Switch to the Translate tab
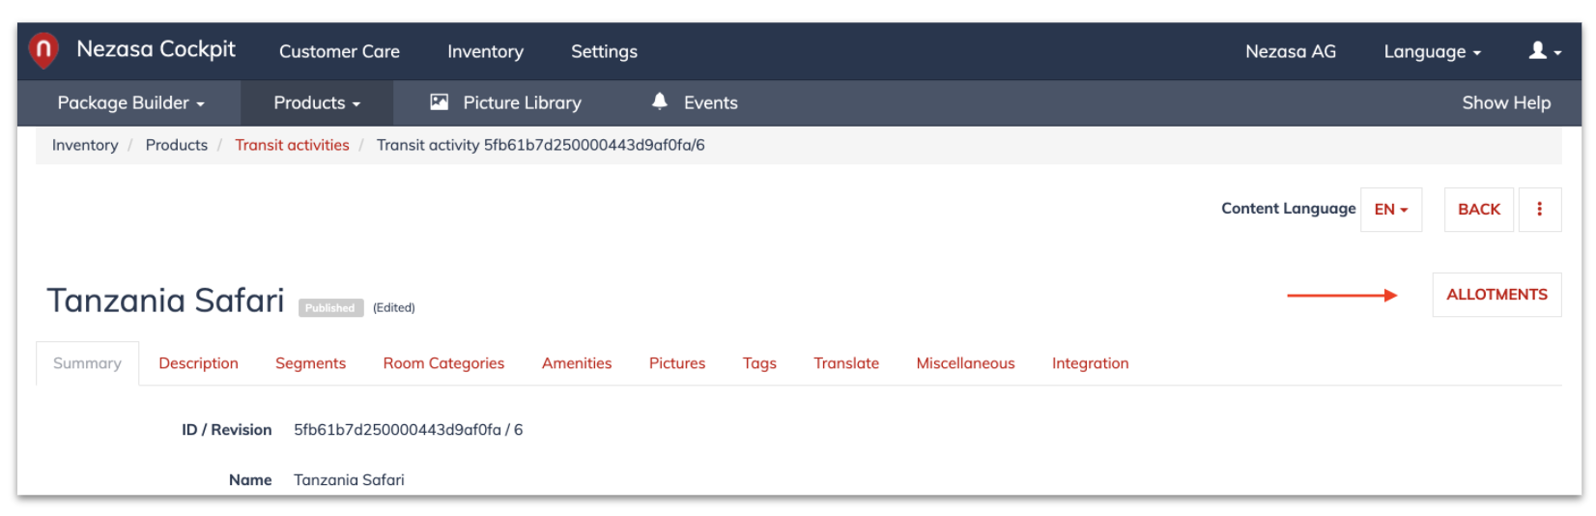This screenshot has width=1596, height=516. [x=846, y=363]
